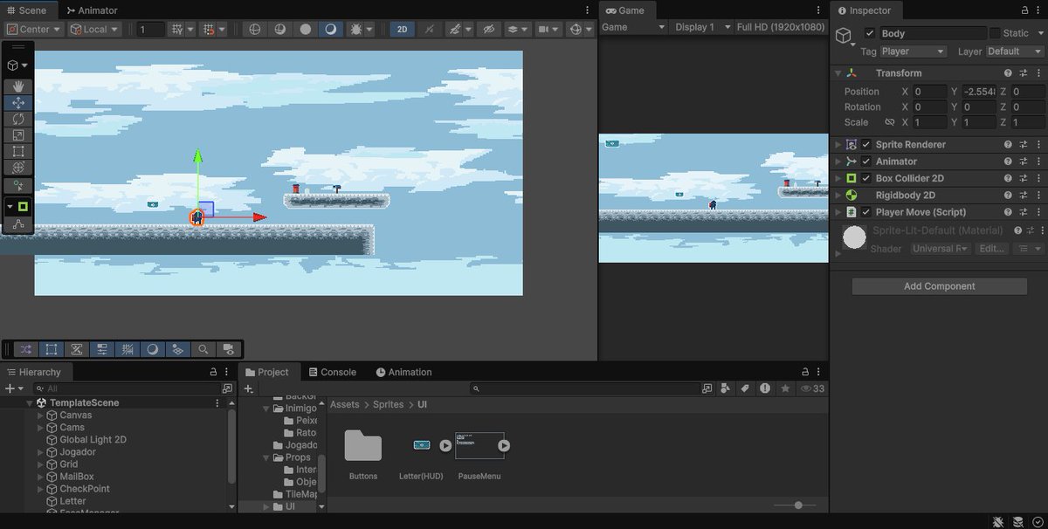This screenshot has width=1048, height=529.
Task: Select wireframe draw mode globe icon
Action: [255, 29]
